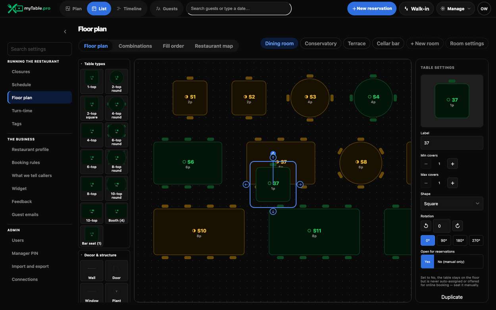Open the Guests page
Viewport: 496px width, 310px height.
[x=167, y=8]
